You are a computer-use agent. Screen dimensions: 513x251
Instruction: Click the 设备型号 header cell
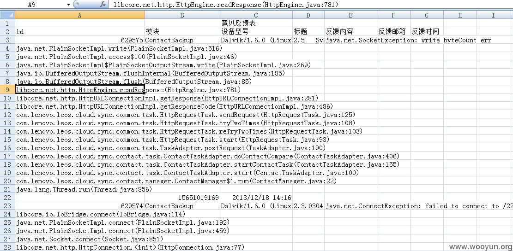click(x=256, y=32)
